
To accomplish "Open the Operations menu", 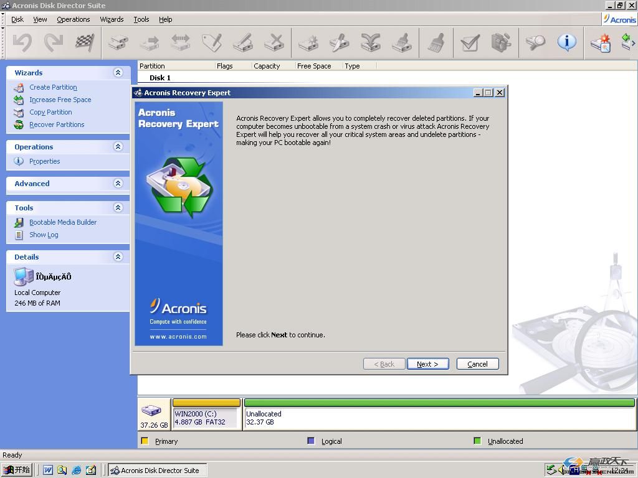I will point(74,19).
